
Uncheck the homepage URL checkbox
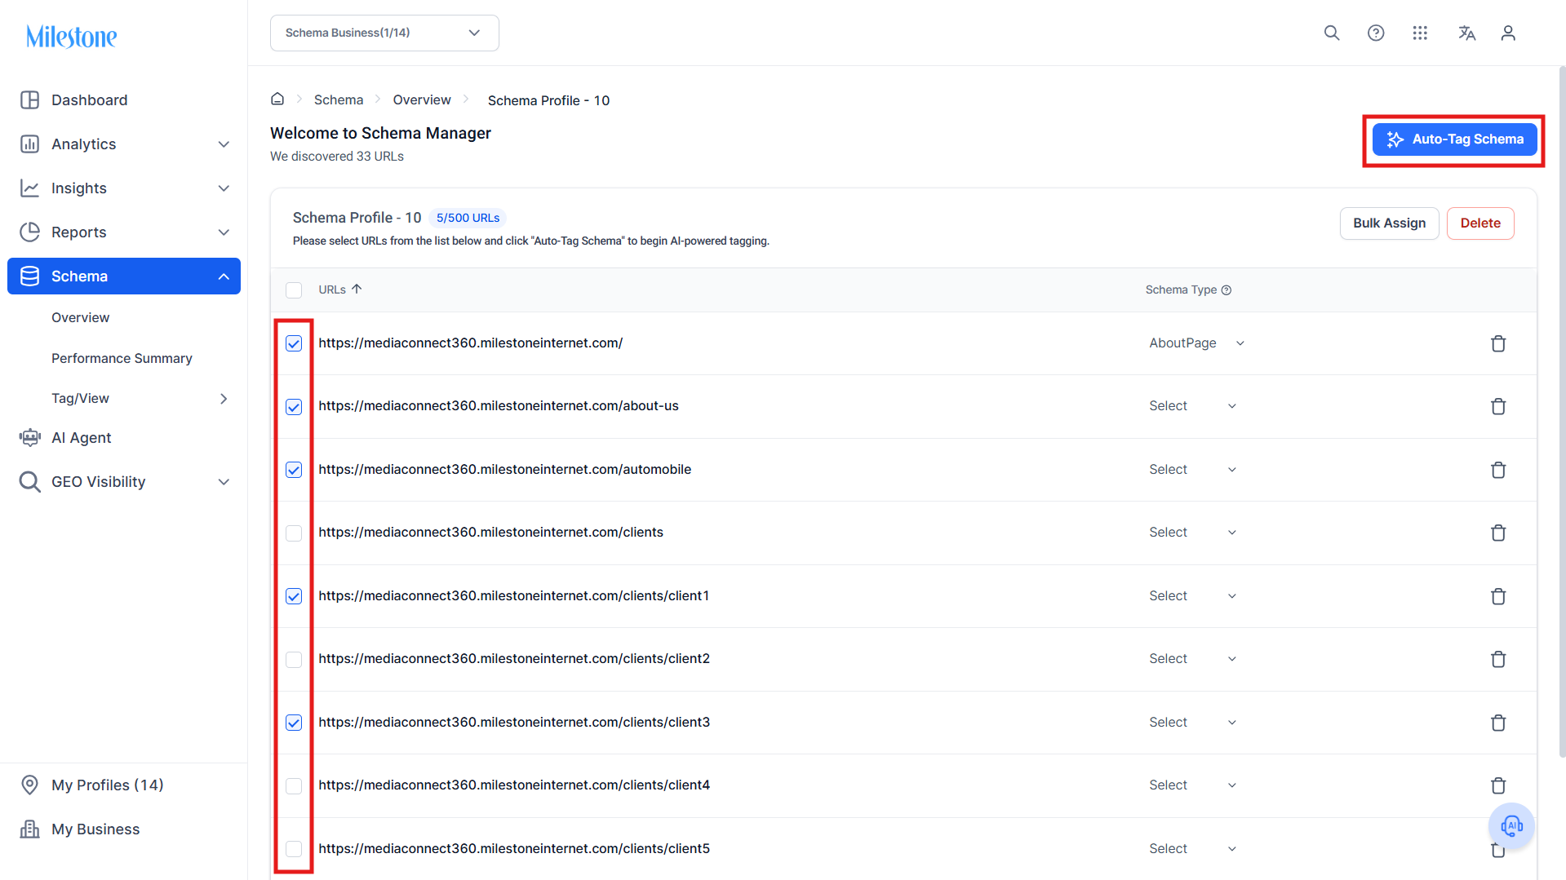tap(294, 343)
